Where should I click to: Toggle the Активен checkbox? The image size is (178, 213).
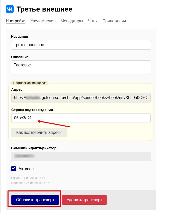(14, 169)
